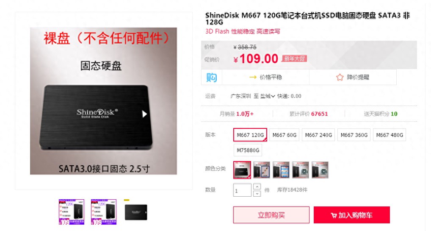
Task: Click the 立即购买 buy now button
Action: coord(271,215)
